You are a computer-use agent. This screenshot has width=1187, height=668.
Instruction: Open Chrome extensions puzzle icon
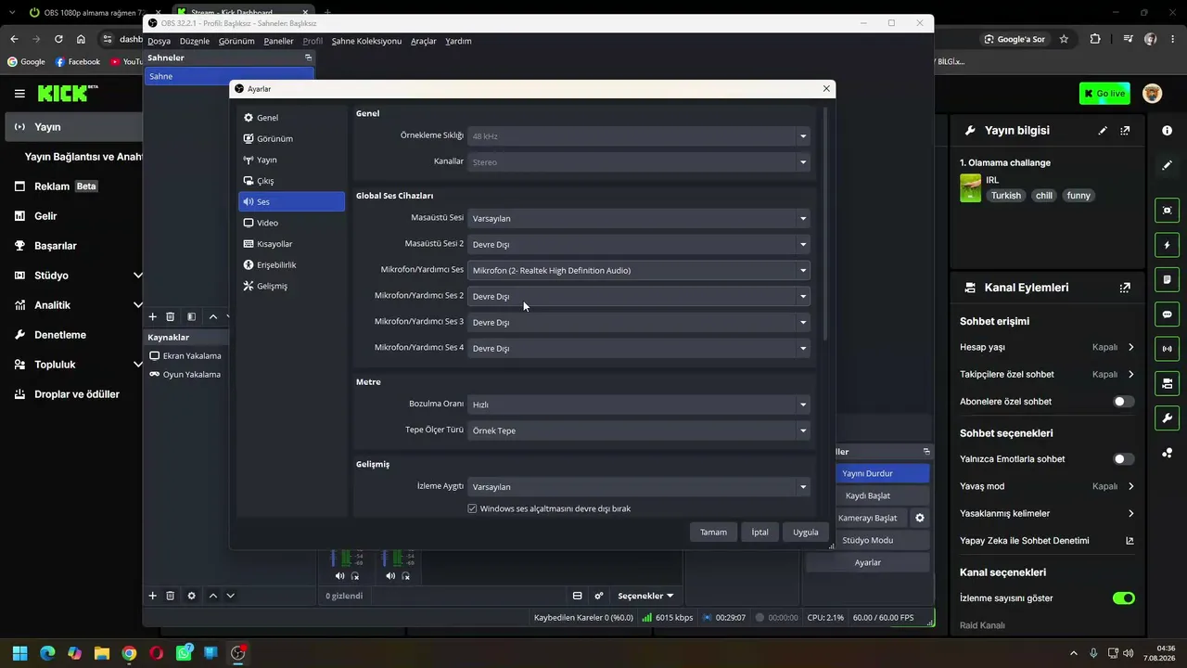click(1095, 39)
